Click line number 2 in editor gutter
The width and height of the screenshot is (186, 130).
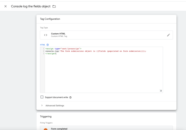point(43,51)
